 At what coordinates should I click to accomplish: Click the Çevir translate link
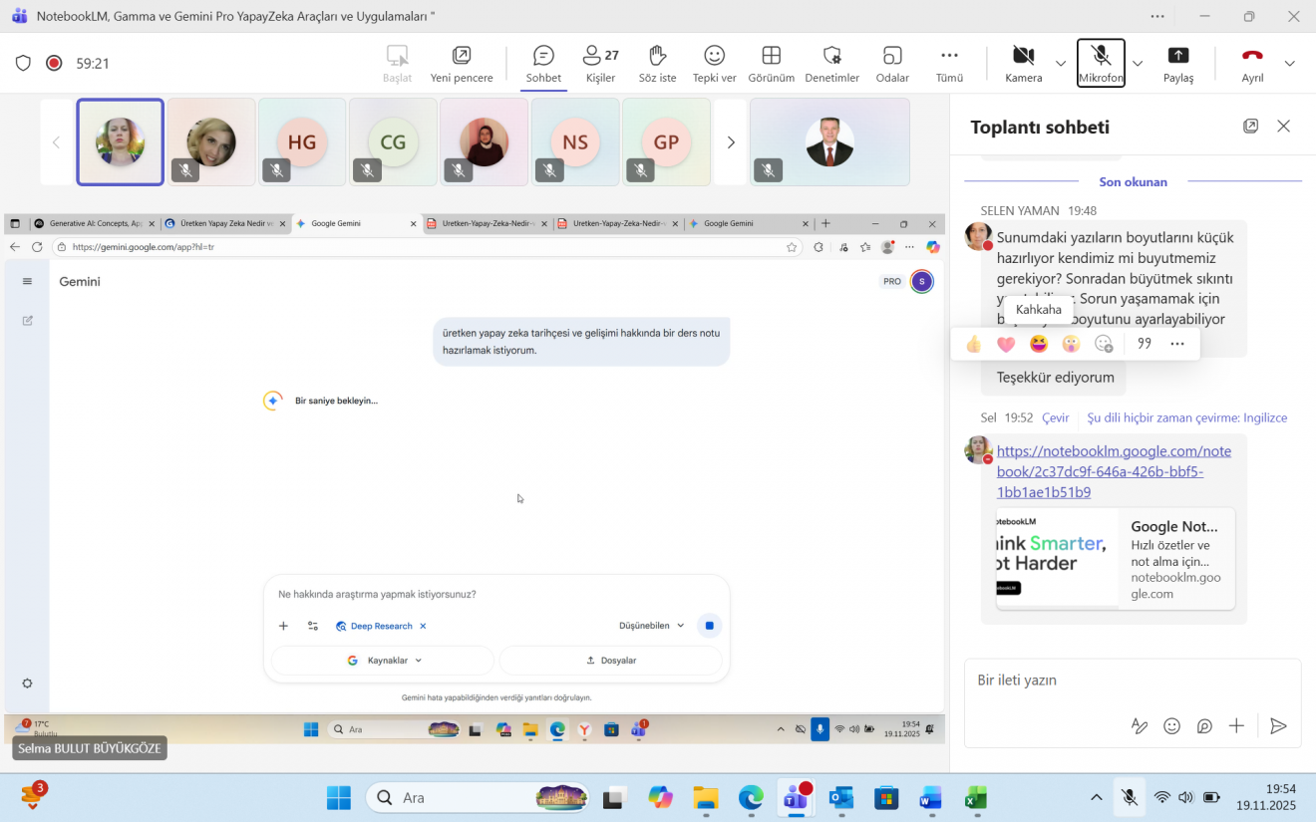1055,417
